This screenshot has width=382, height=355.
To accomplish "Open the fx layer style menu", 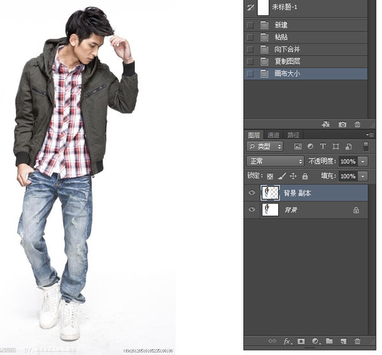I will [x=287, y=341].
